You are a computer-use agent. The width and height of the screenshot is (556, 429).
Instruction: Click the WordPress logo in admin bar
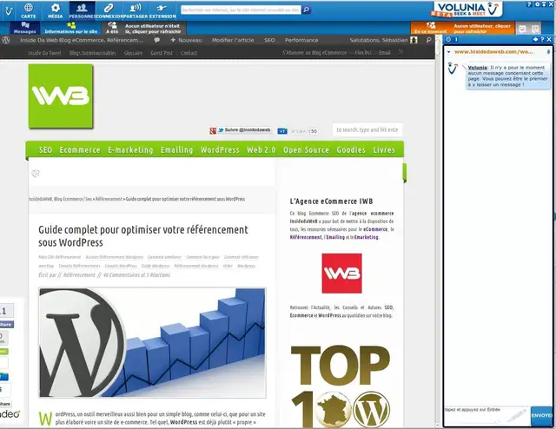6,40
